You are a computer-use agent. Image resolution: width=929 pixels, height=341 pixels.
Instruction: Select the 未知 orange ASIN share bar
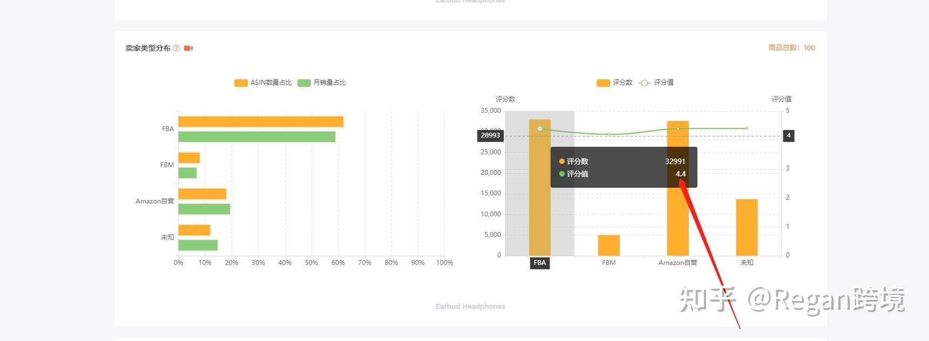click(x=194, y=230)
